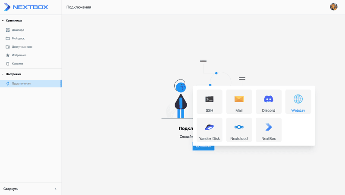This screenshot has height=195, width=345.
Task: Click the Свернуть label at the bottom
Action: coord(11,189)
